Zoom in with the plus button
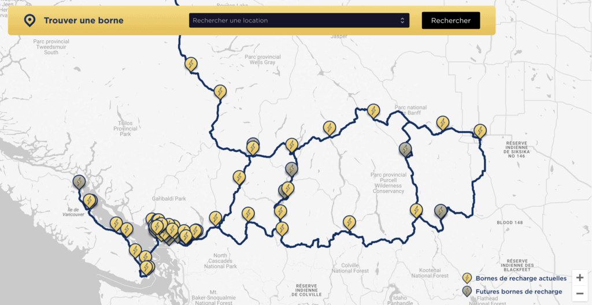 (579, 278)
